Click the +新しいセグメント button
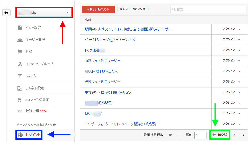The height and width of the screenshot is (143, 250). pos(98,10)
